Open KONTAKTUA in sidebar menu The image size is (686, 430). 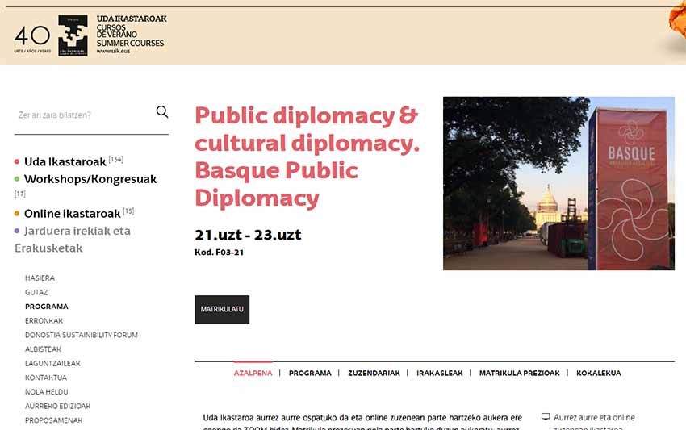point(46,378)
